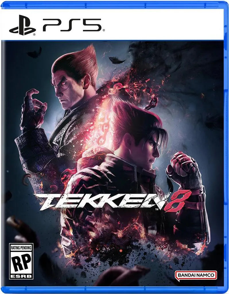Click the ESRB text at the badge bottom
Screen dimensions: 229x294
coord(21,276)
